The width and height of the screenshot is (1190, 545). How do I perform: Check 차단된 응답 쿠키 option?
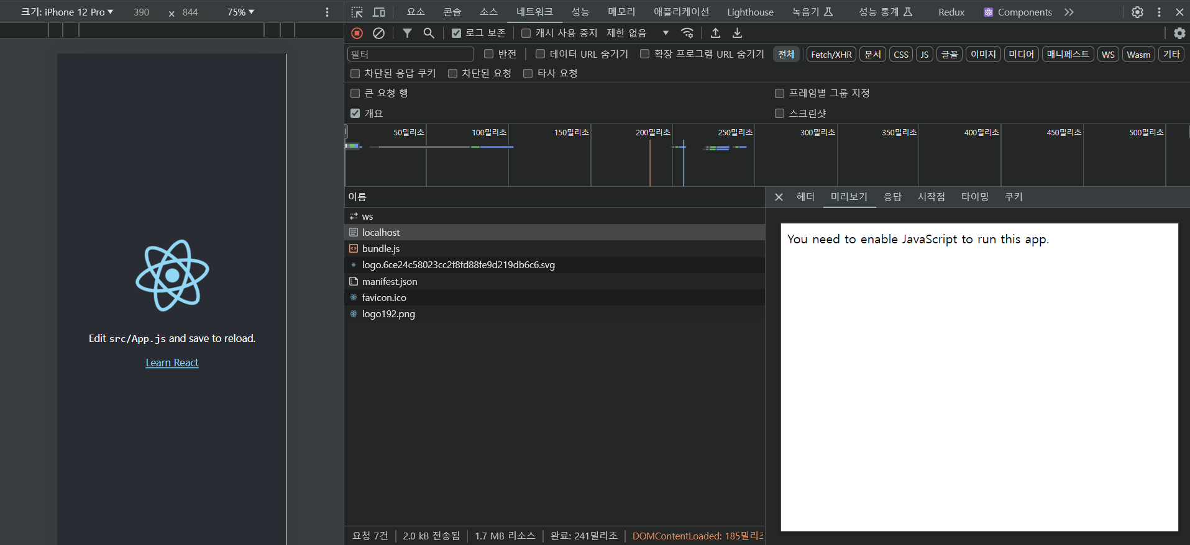tap(355, 73)
